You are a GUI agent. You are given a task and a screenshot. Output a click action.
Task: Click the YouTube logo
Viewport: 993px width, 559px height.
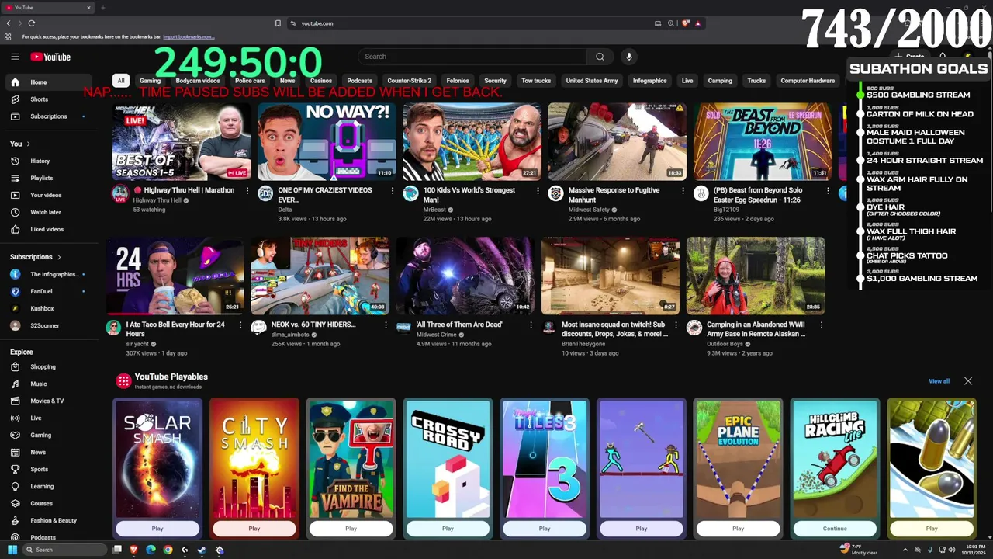click(50, 57)
